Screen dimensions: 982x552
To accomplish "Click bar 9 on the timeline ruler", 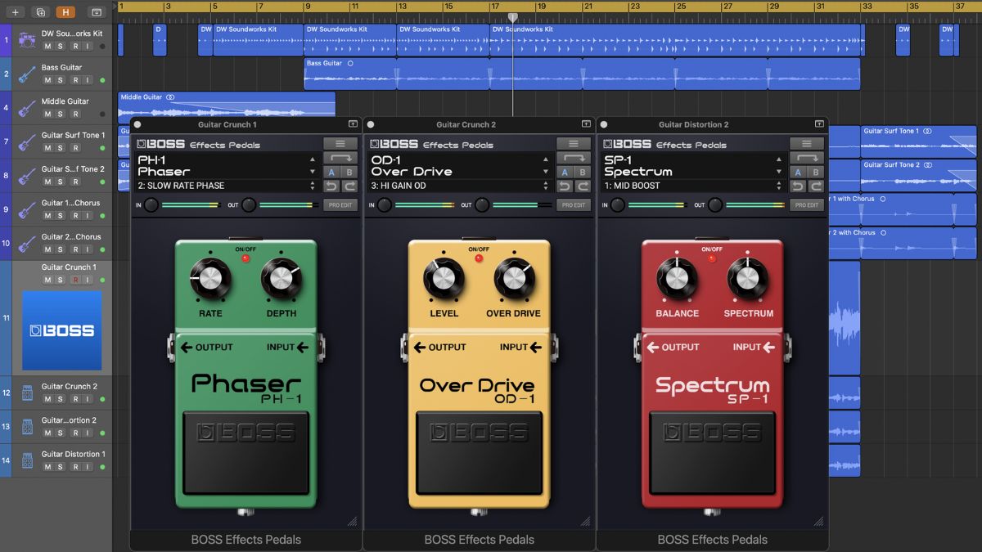I will point(307,7).
